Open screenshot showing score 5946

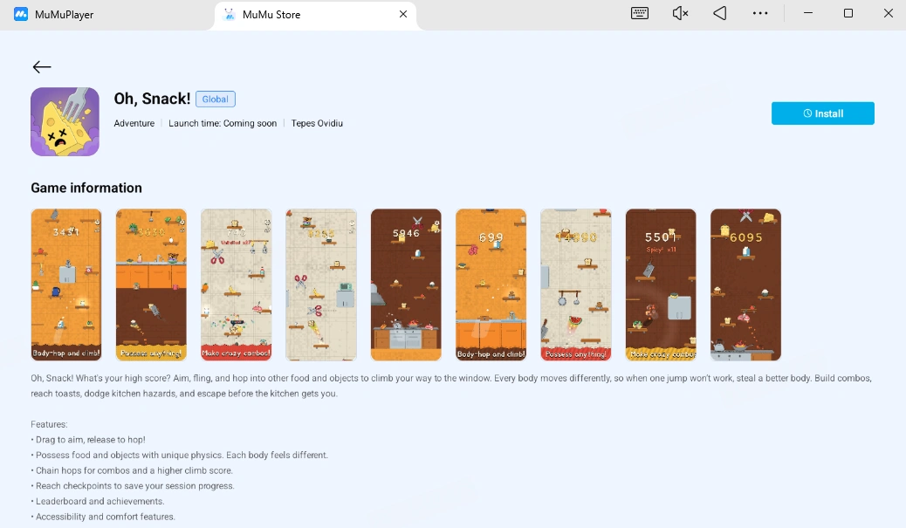click(406, 285)
